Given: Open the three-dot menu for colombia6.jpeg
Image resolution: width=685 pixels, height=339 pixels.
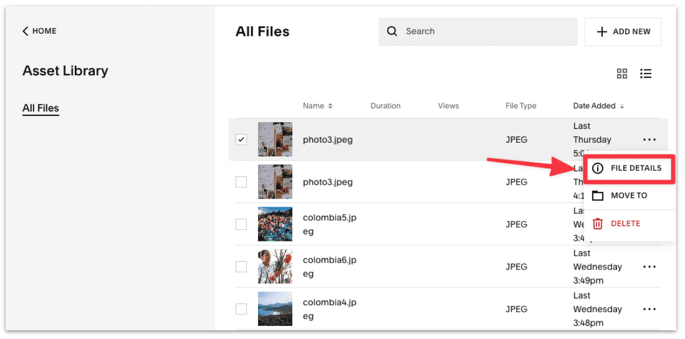Looking at the screenshot, I should tap(649, 267).
